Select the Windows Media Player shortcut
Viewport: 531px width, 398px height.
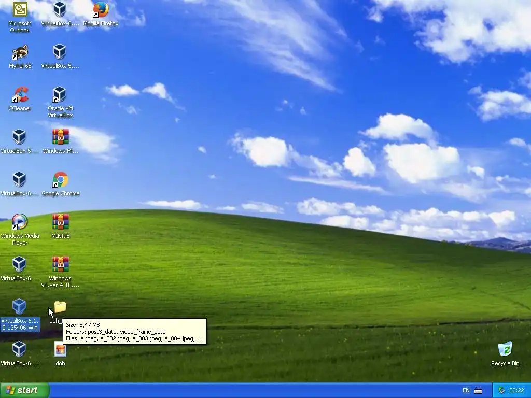click(x=20, y=230)
